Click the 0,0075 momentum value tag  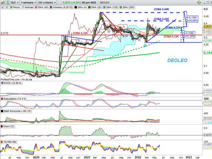coord(208,135)
